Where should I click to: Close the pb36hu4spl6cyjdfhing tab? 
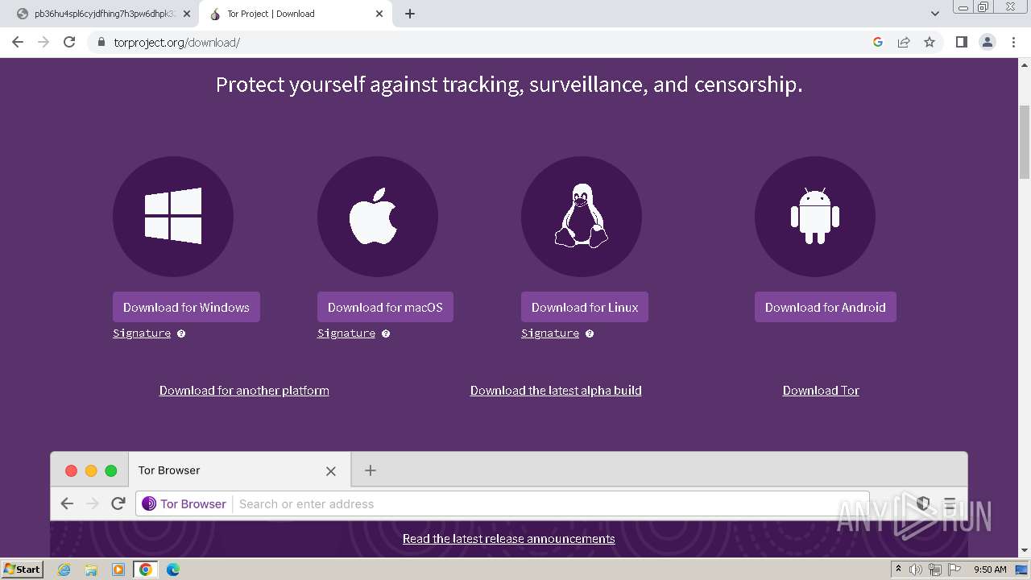pyautogui.click(x=187, y=14)
